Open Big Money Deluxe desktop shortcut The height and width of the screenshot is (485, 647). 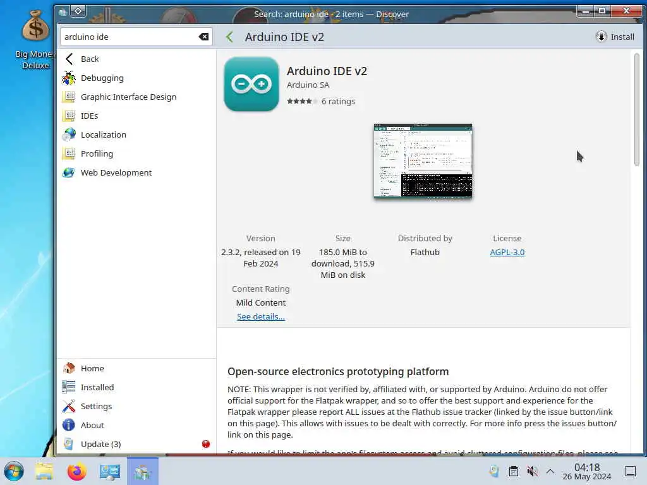[x=35, y=40]
